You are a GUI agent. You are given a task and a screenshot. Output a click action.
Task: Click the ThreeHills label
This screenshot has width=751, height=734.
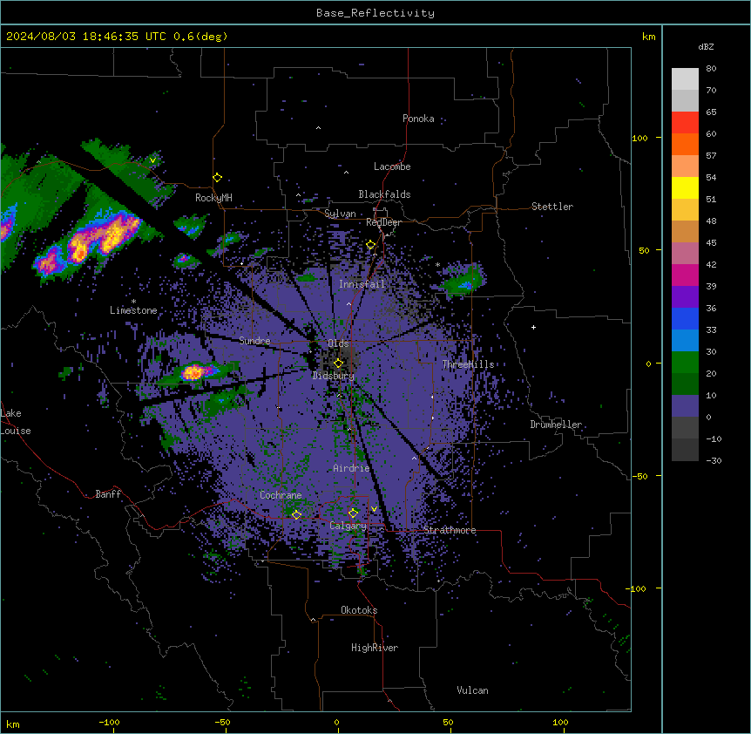pos(468,364)
